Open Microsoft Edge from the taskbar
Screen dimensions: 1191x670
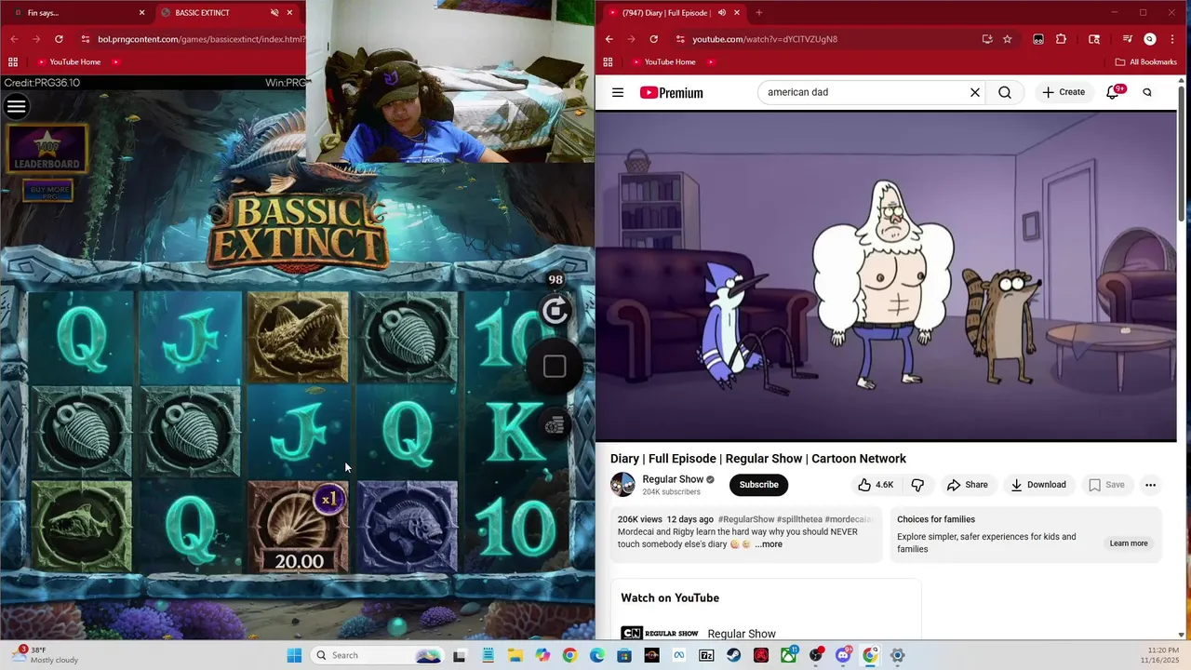click(596, 655)
